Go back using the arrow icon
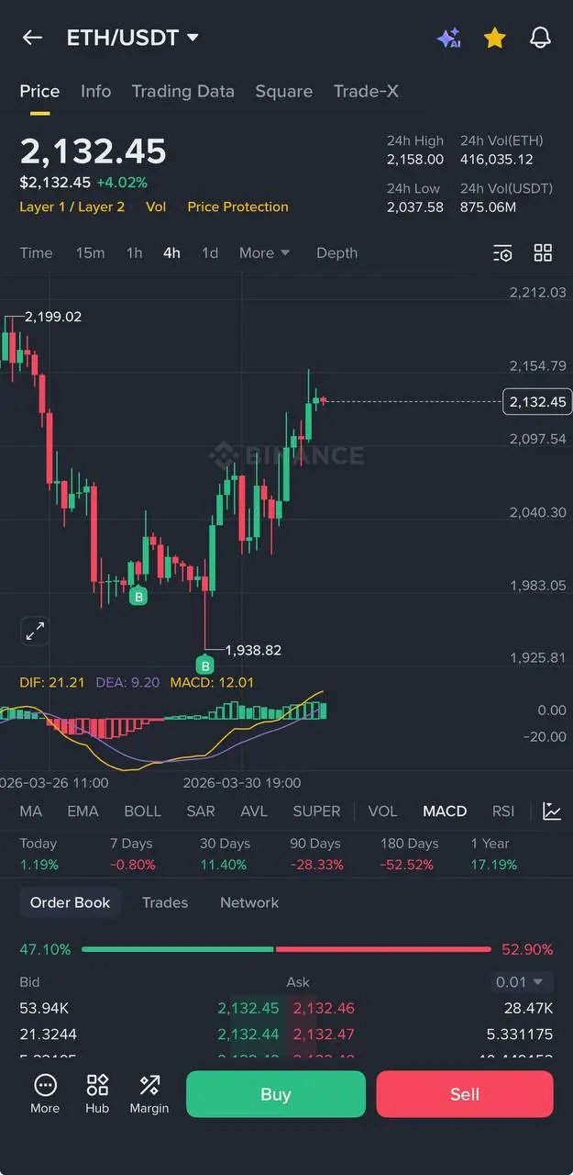The height and width of the screenshot is (1175, 573). coord(32,38)
